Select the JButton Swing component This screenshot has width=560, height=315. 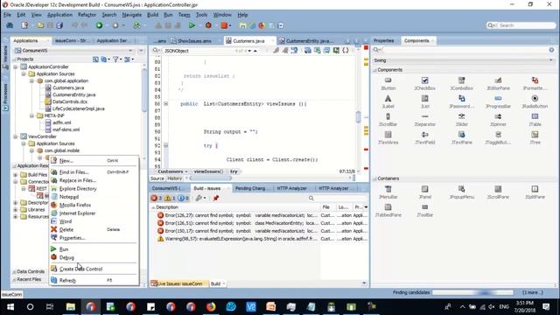(x=388, y=84)
